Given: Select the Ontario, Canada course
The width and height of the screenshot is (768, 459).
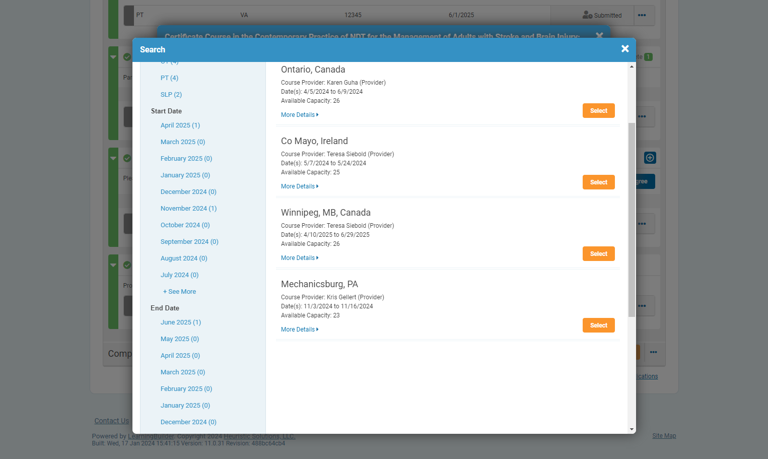Looking at the screenshot, I should pyautogui.click(x=599, y=111).
